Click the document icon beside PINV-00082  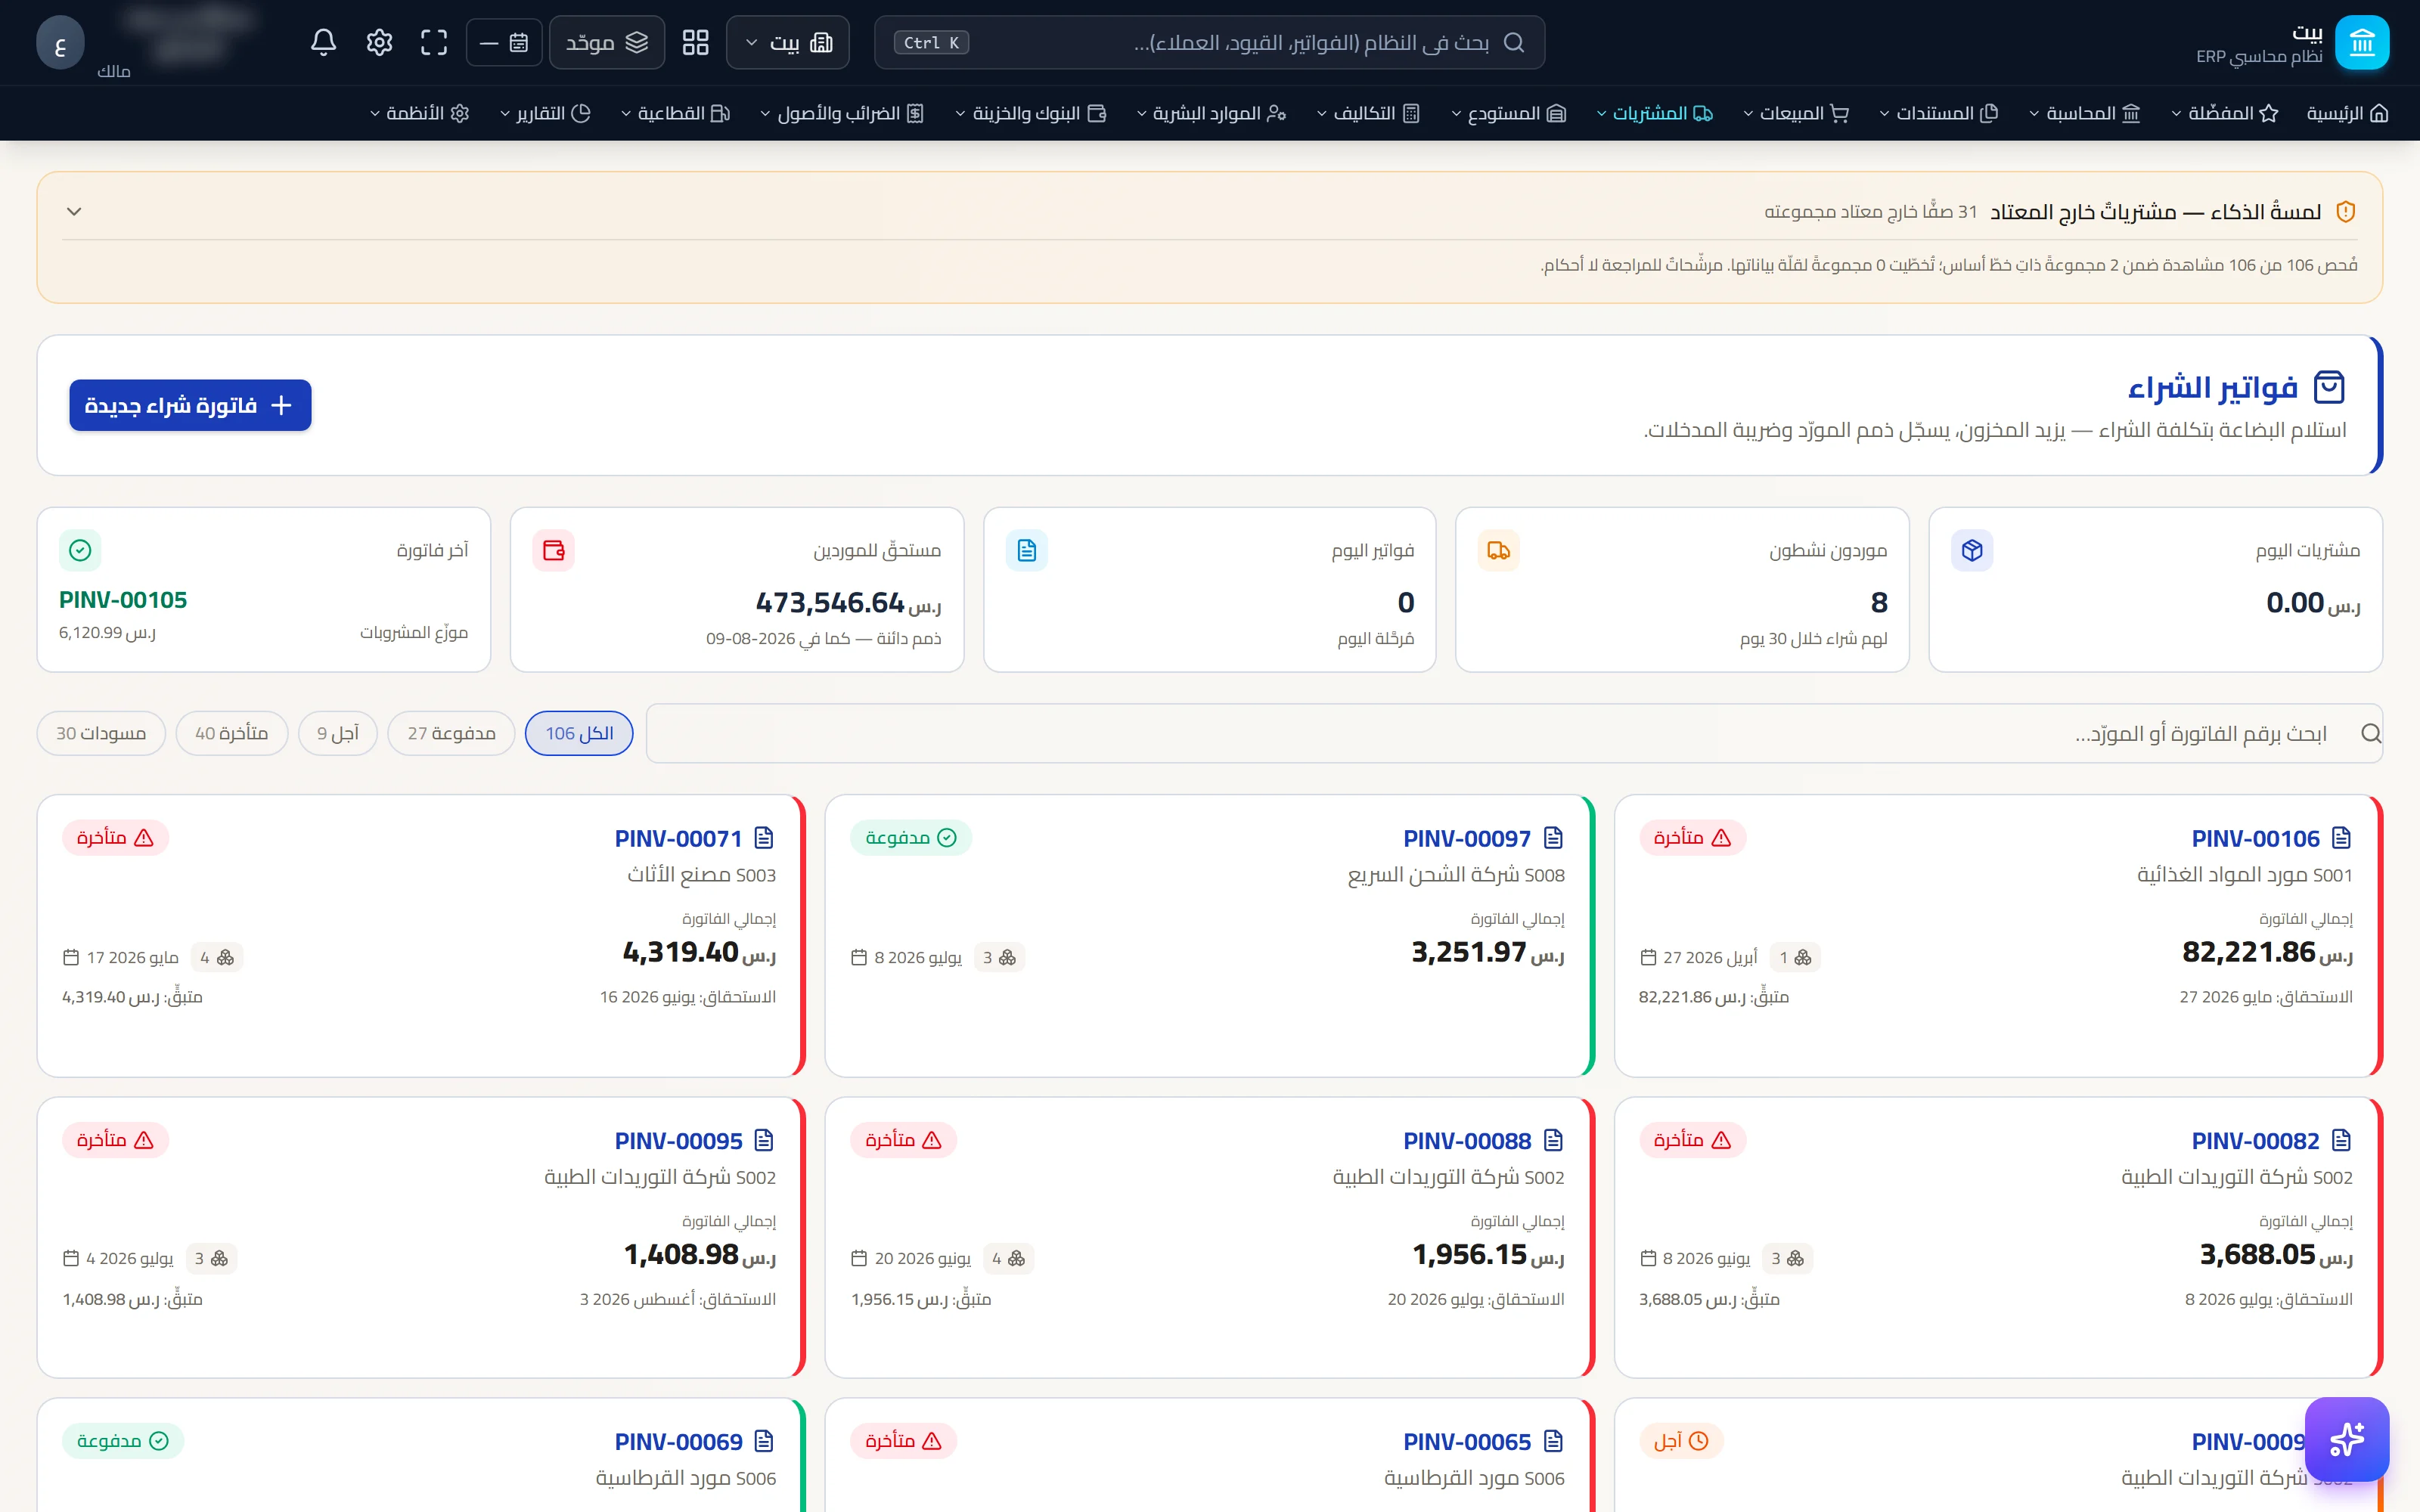click(2341, 1140)
